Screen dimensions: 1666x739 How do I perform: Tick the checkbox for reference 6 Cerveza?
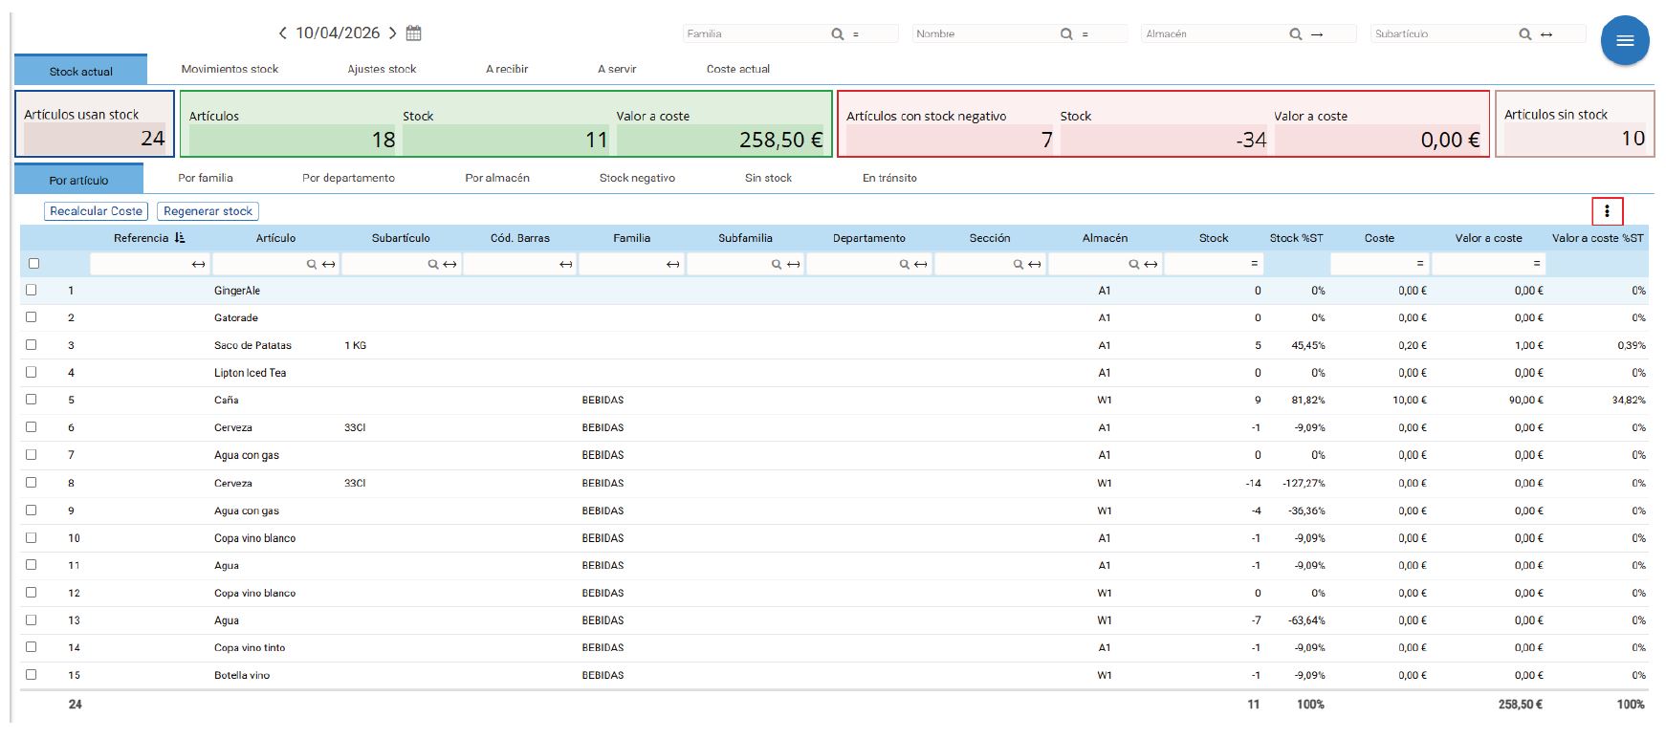[x=32, y=427]
